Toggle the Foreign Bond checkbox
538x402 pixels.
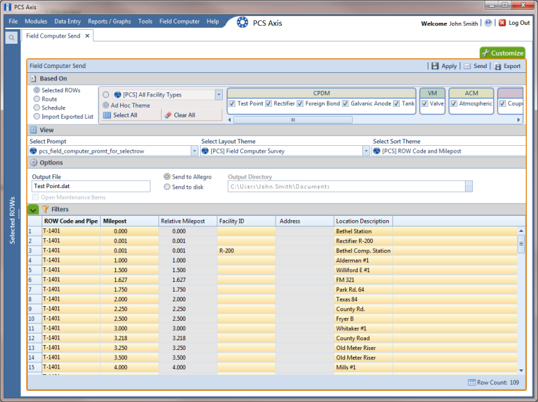(300, 103)
